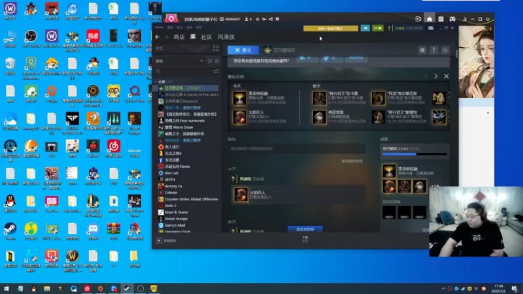
Task: Switch library to grid collections view
Action: pyautogui.click(x=216, y=48)
